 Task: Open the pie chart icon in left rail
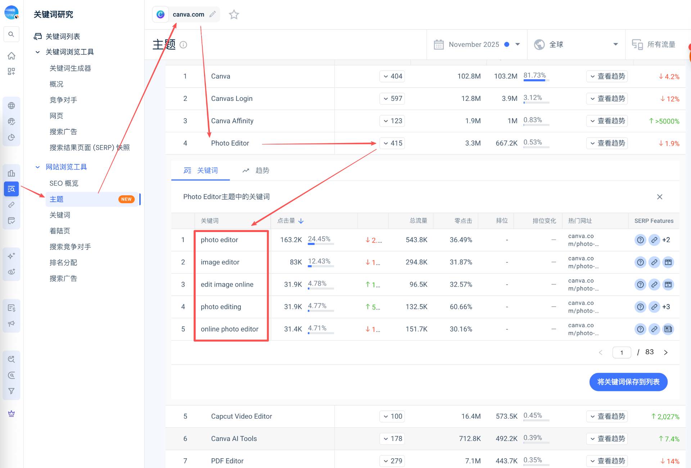(x=11, y=137)
